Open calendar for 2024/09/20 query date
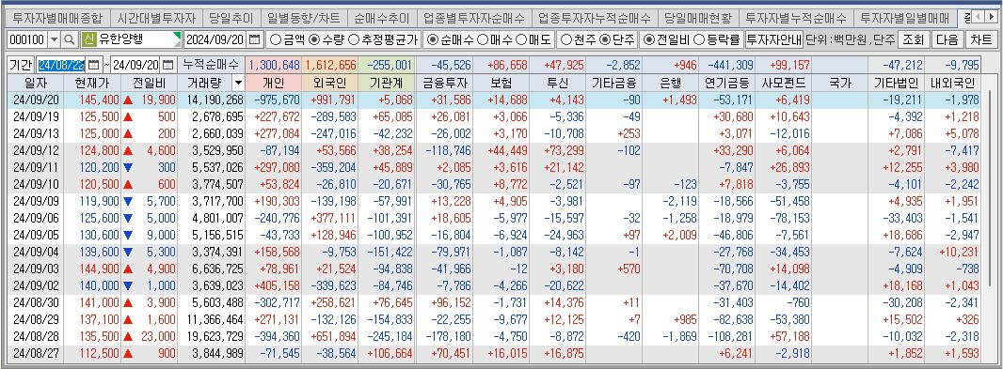Screen dimensions: 1003x369 (x=254, y=39)
